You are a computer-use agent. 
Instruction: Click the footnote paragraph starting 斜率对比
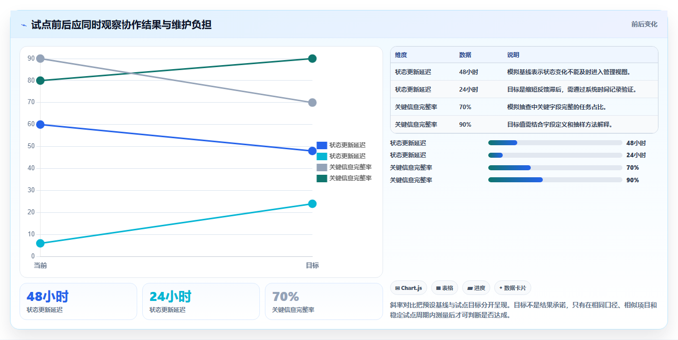tap(524, 310)
